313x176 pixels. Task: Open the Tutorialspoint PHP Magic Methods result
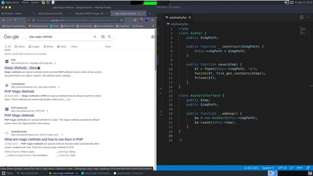(20, 91)
